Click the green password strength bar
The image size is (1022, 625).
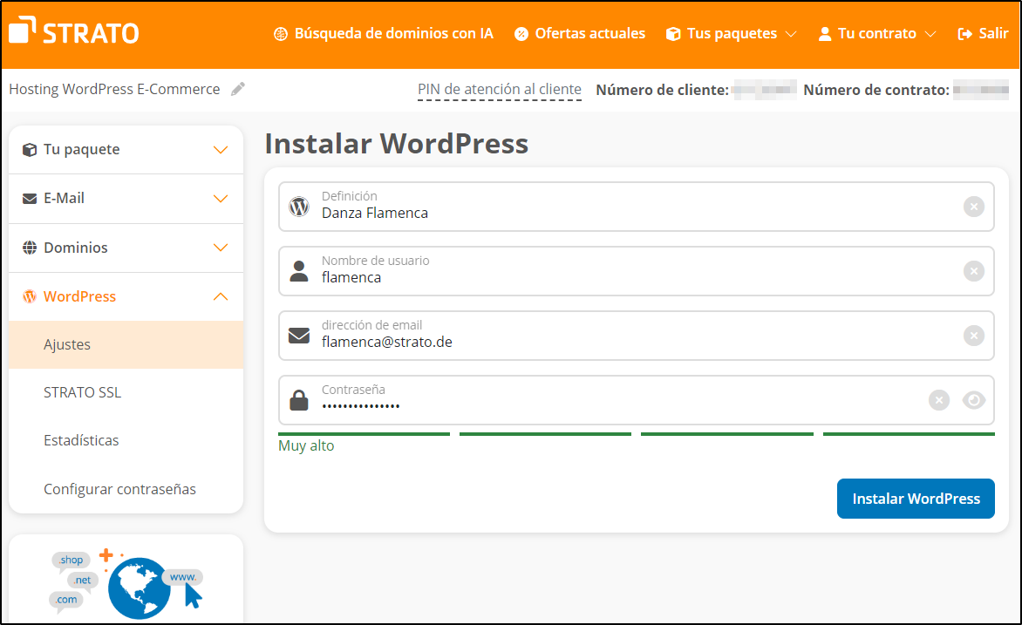coord(364,433)
